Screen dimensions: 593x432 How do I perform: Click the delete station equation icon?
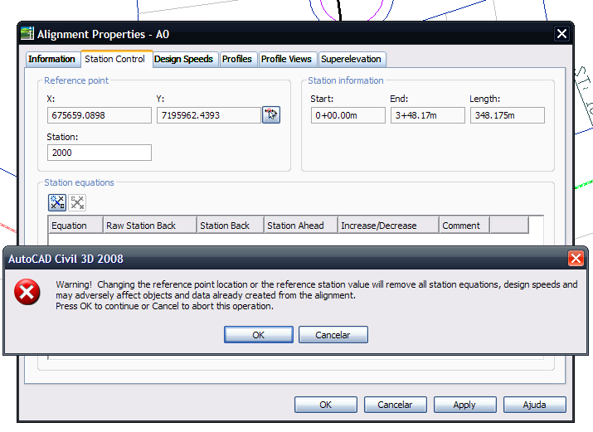point(77,202)
